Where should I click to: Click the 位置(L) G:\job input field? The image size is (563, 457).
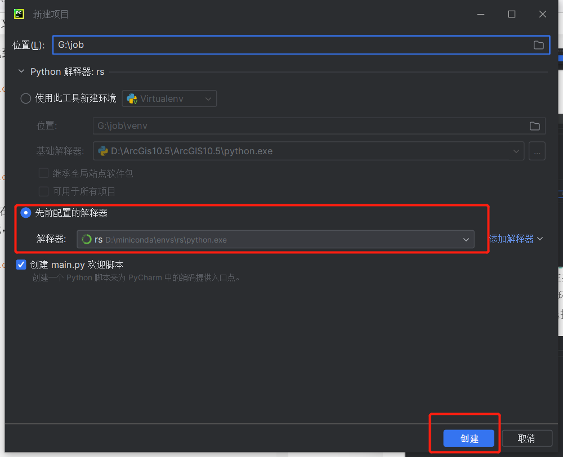point(301,45)
